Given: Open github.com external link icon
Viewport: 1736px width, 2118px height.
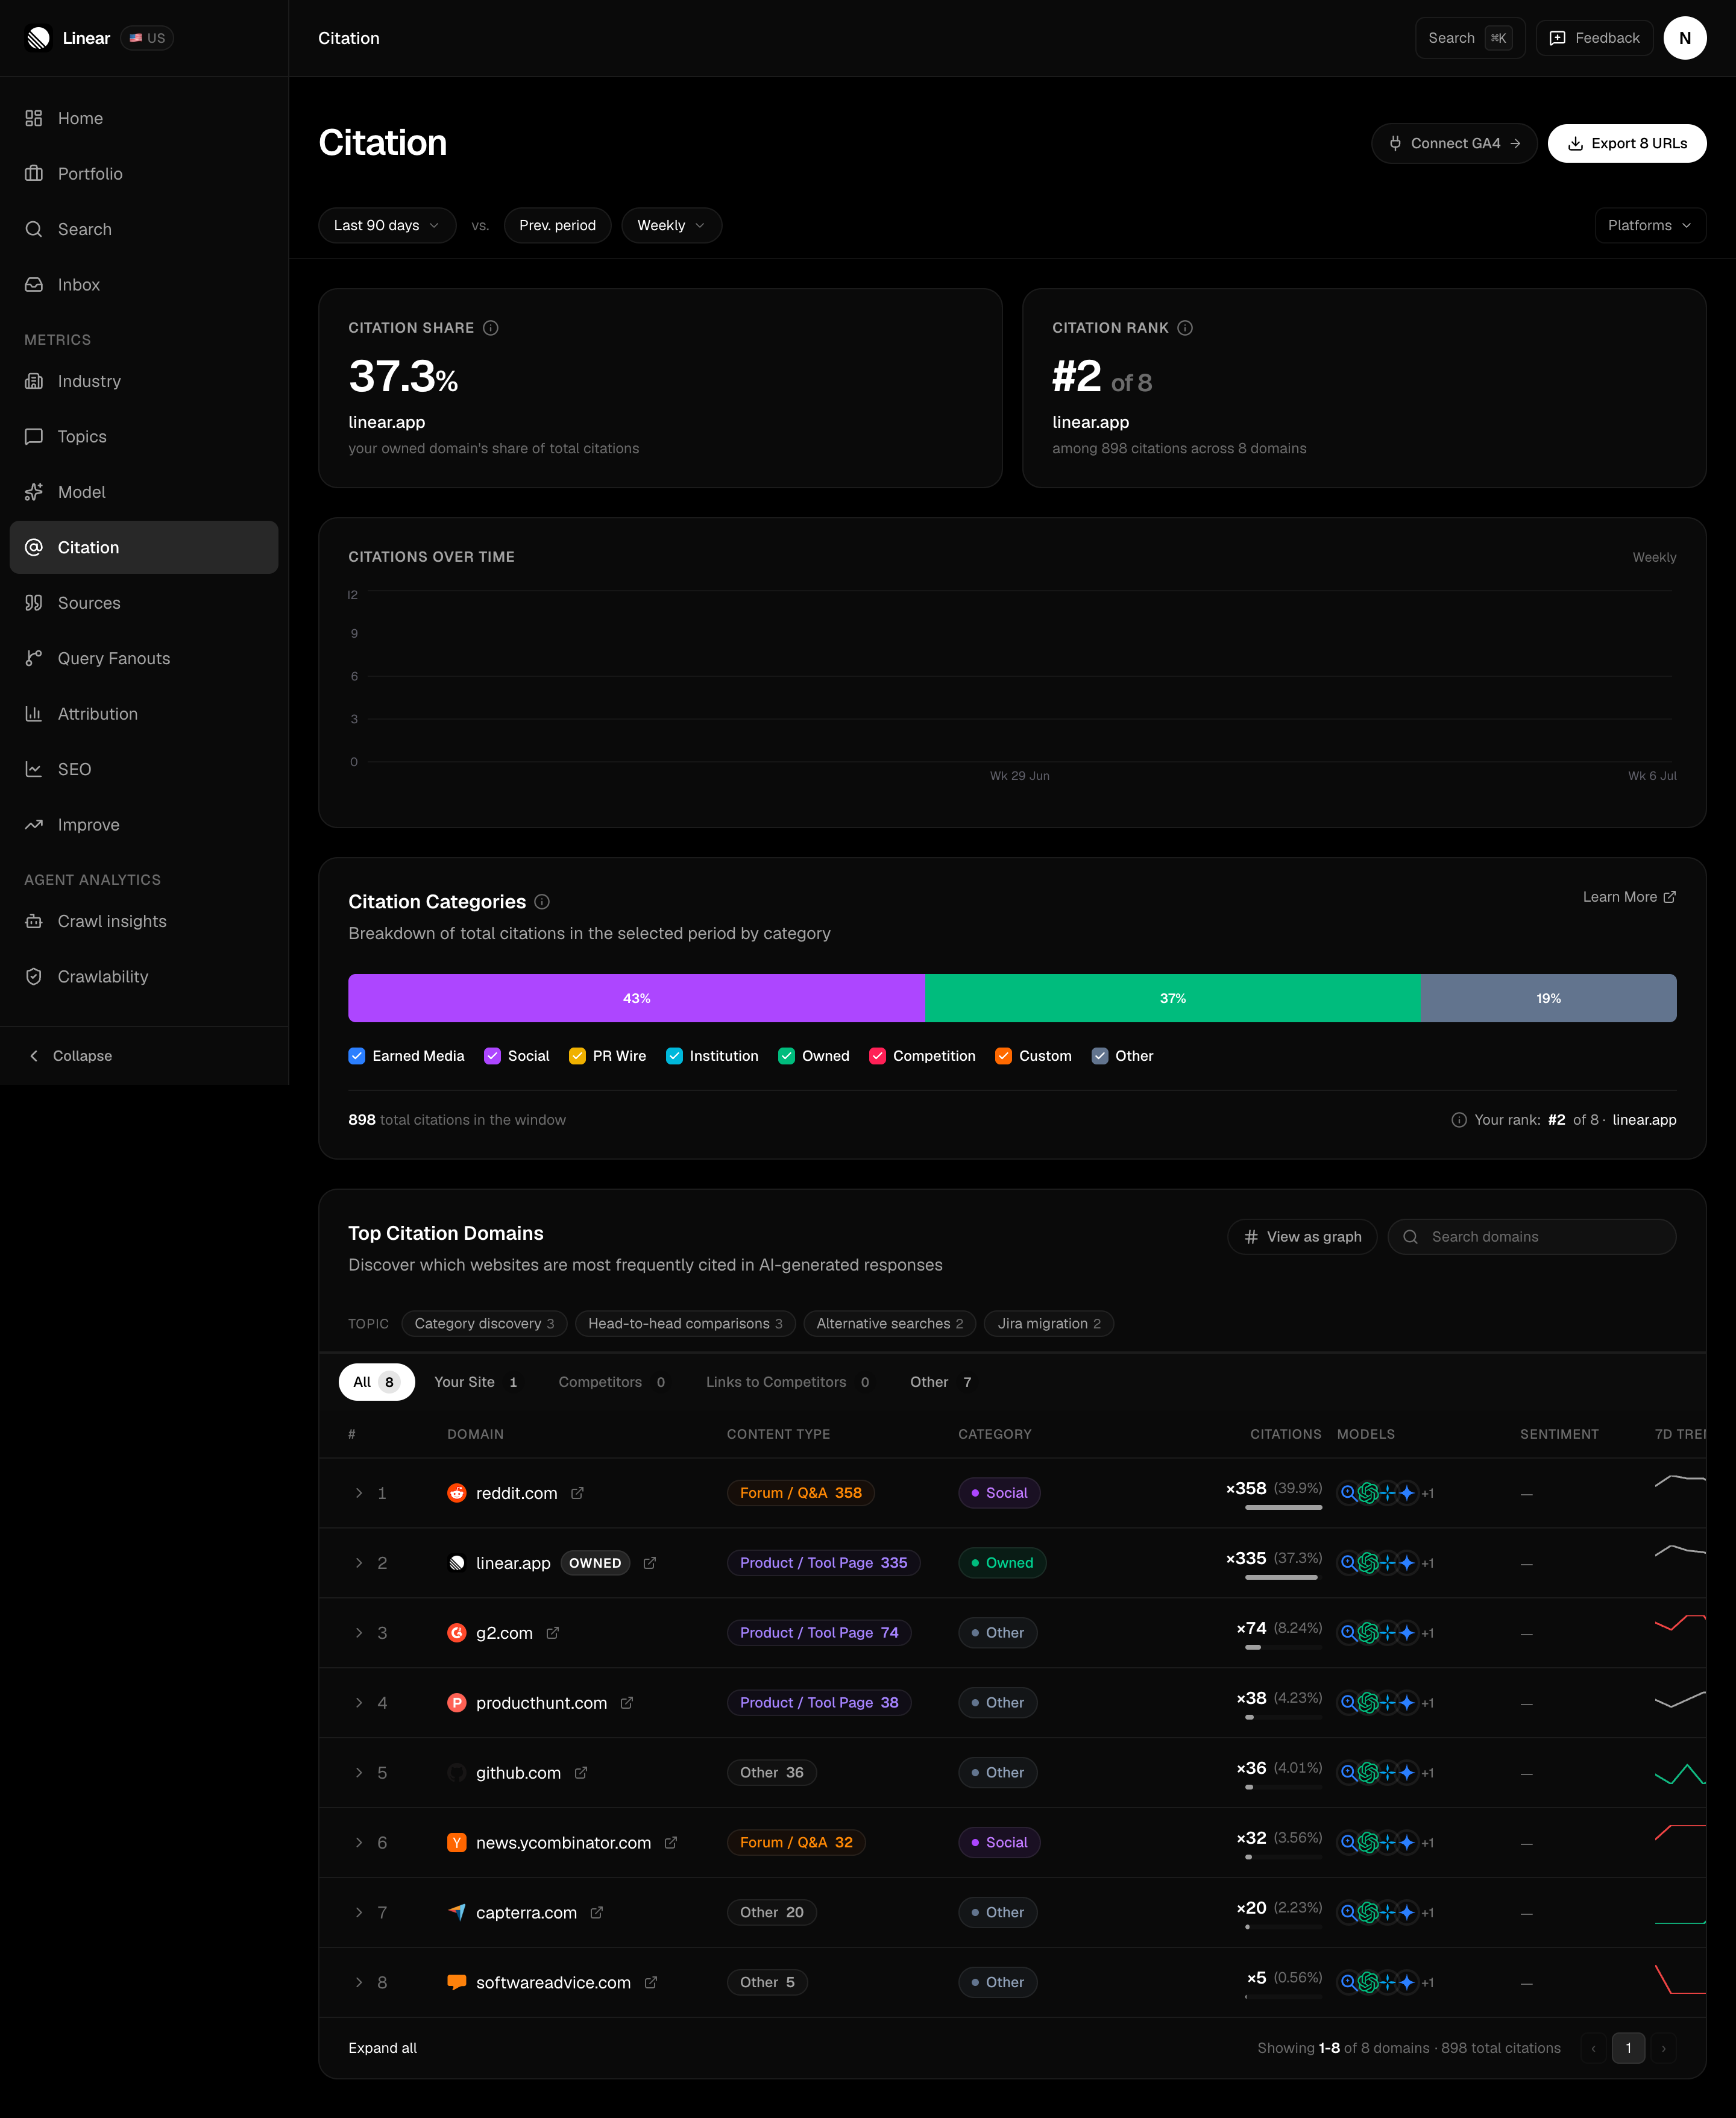Looking at the screenshot, I should [581, 1773].
